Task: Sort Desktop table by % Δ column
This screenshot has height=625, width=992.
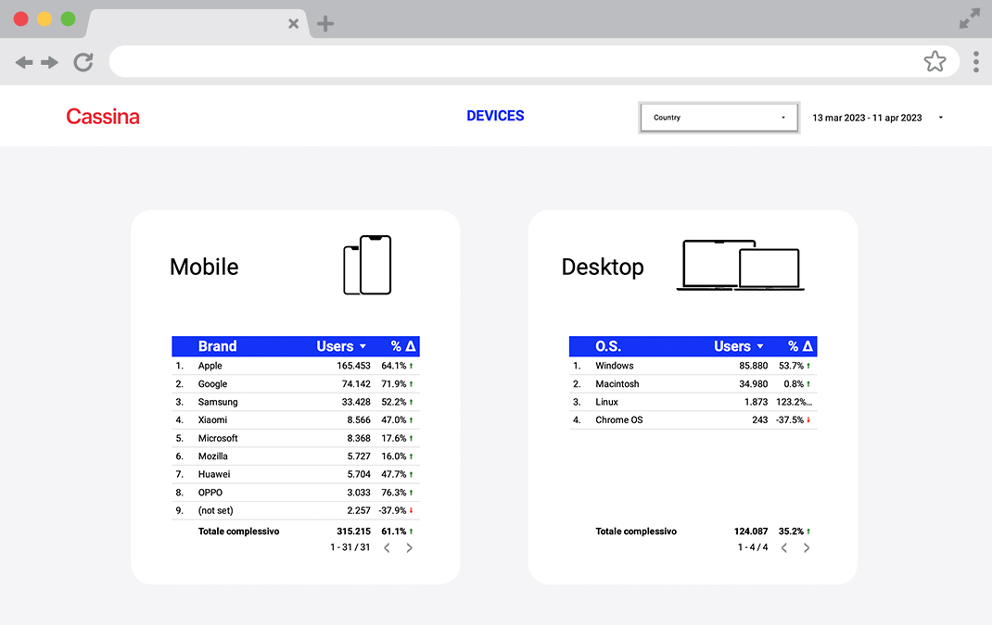Action: [800, 346]
